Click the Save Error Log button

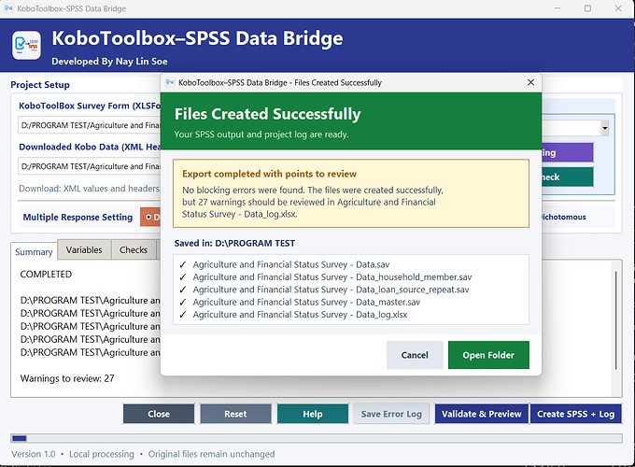[391, 414]
